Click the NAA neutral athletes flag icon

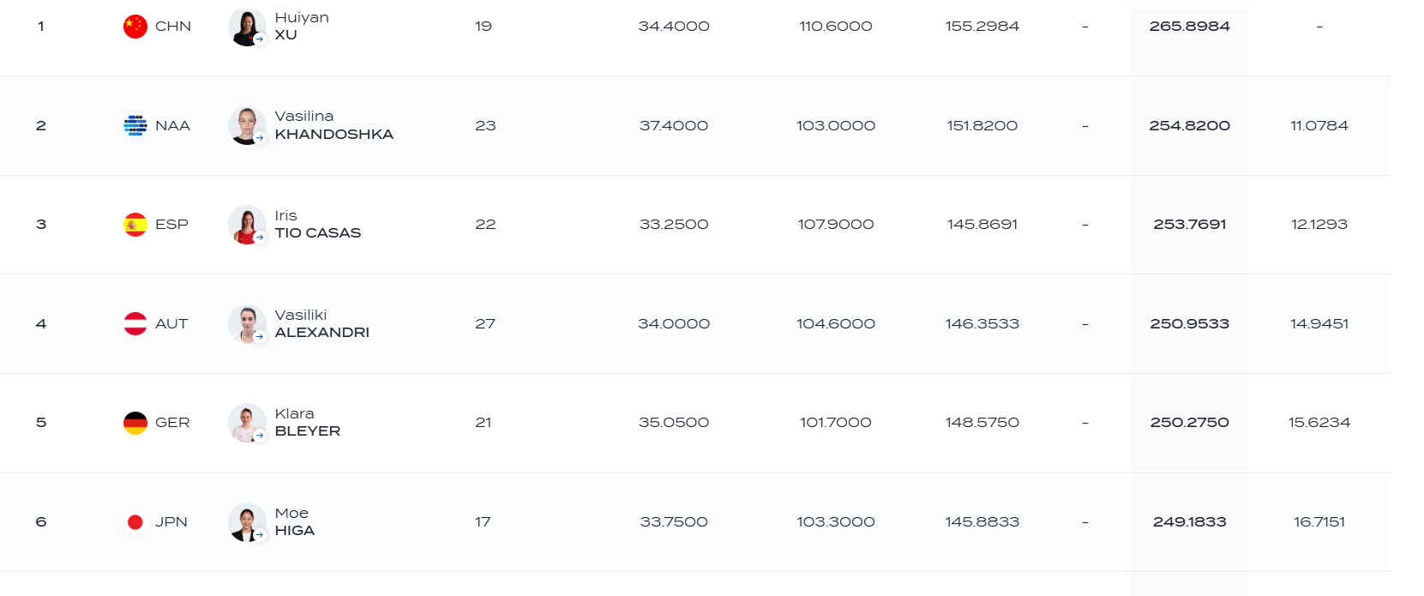coord(135,125)
